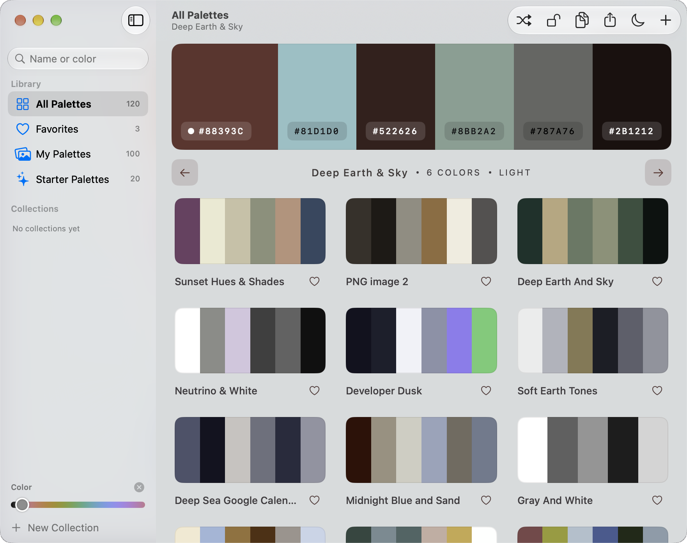Focus the Name or color search field
Viewport: 687px width, 543px height.
pos(78,59)
